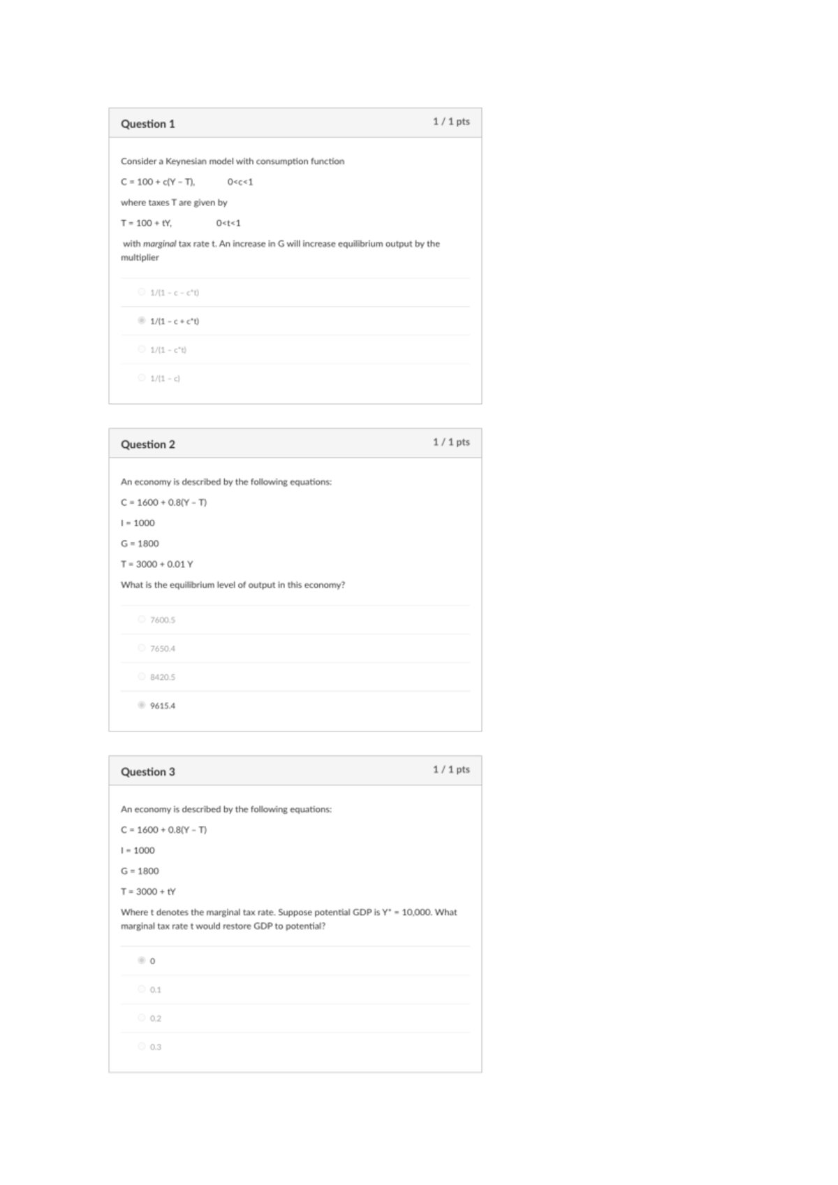
Task: Pick the 0.2 radio button
Action: tap(142, 1018)
